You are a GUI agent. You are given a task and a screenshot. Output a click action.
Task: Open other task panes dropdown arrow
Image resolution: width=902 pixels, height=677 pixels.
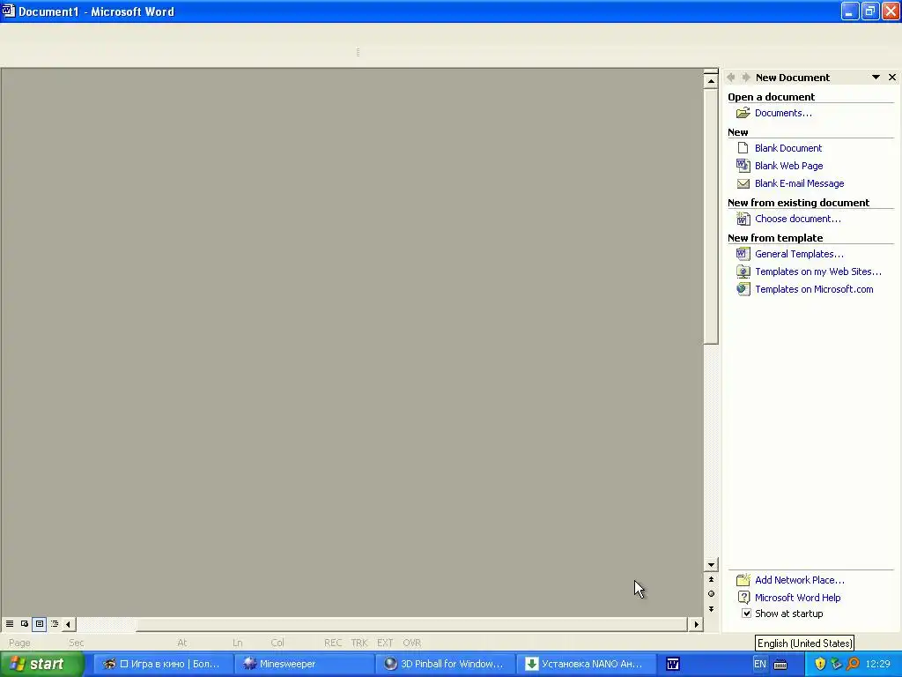tap(876, 78)
